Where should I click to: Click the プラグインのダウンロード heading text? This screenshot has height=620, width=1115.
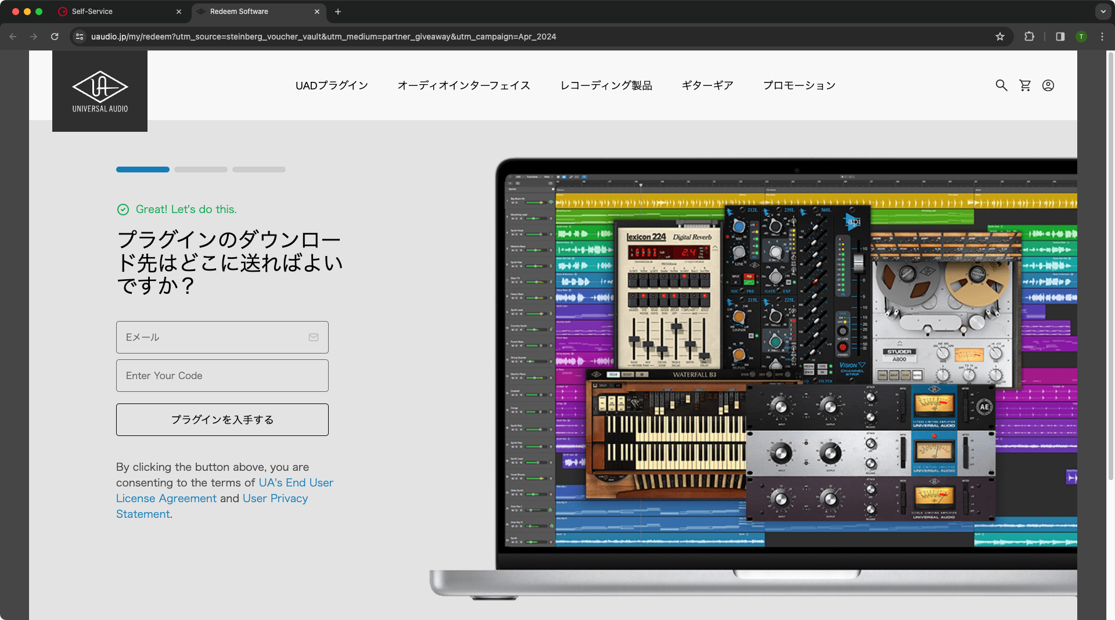(230, 262)
